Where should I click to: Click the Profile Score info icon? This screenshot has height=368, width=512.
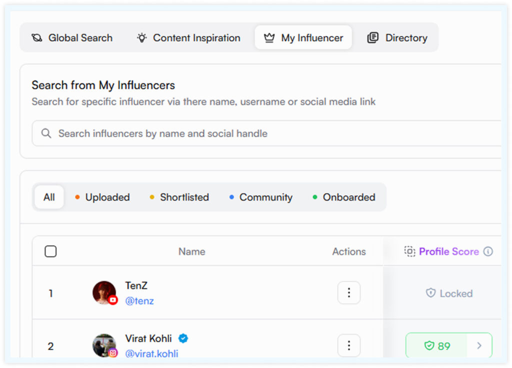[488, 251]
